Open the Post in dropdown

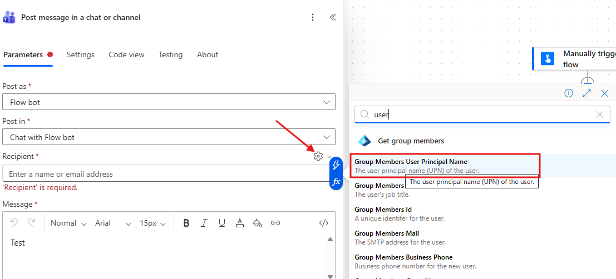tap(169, 137)
